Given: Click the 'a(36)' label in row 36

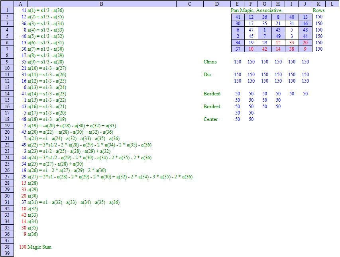Looking at the screenshot, I should [33, 234].
